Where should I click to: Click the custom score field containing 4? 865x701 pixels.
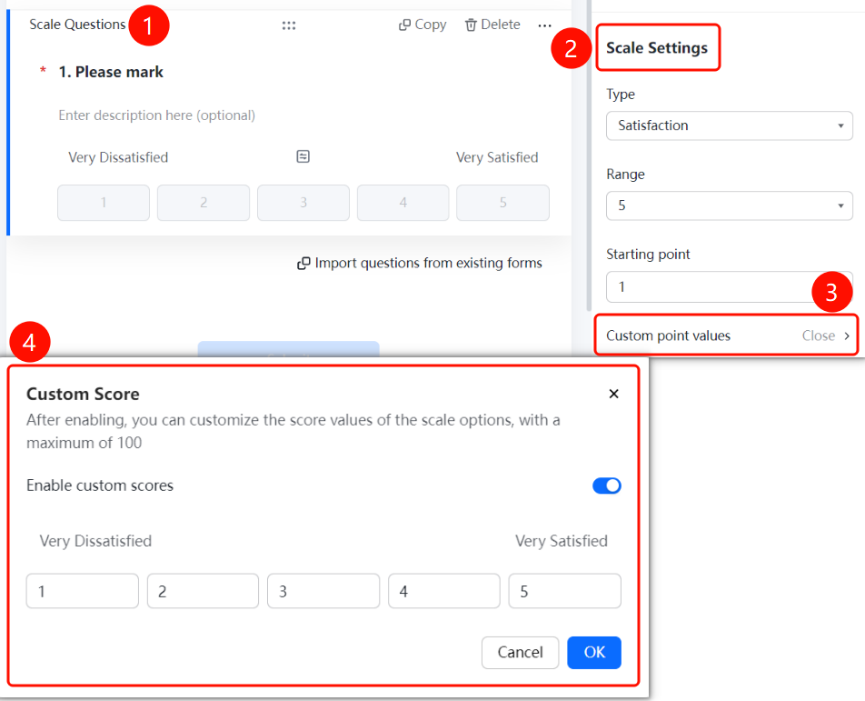point(444,591)
